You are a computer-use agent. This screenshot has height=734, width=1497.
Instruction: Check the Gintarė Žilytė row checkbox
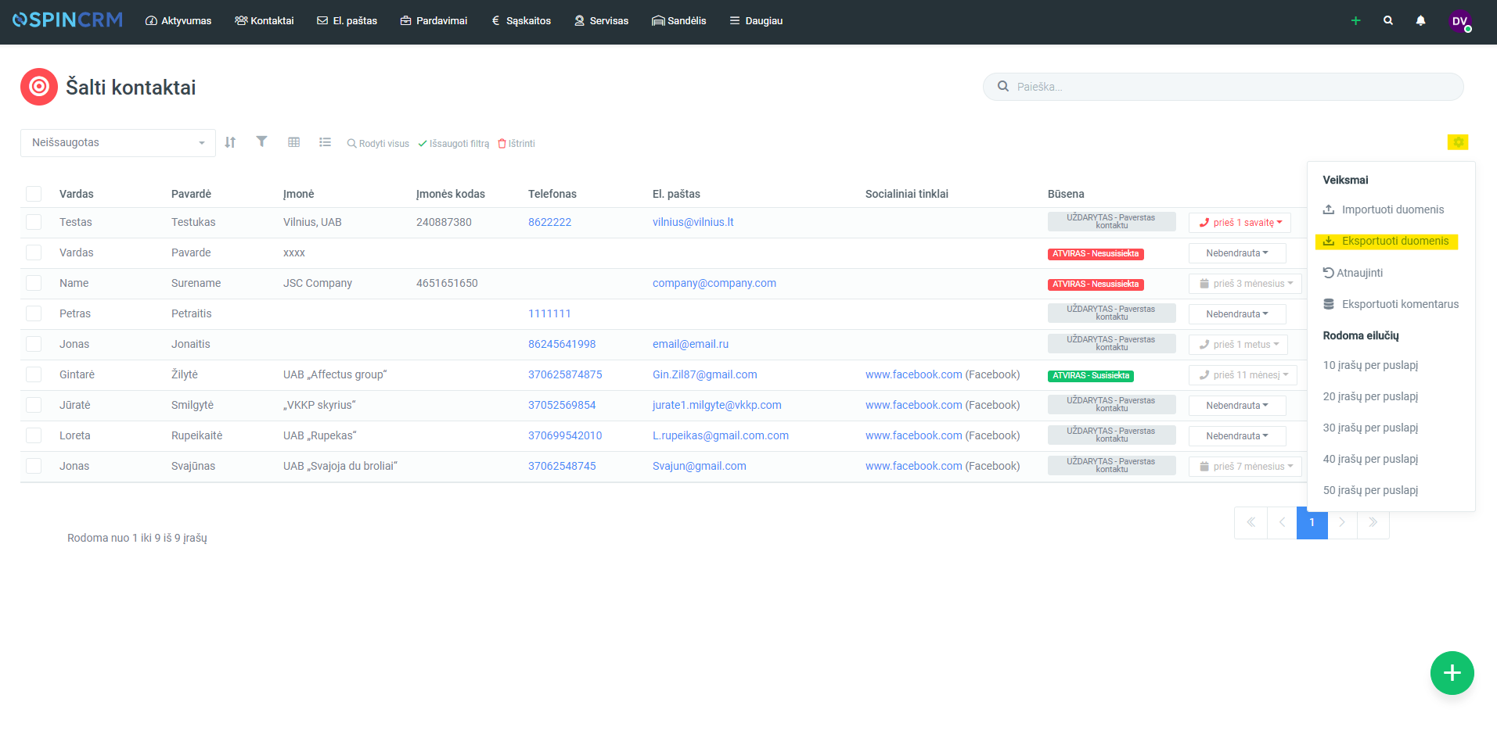pyautogui.click(x=34, y=374)
